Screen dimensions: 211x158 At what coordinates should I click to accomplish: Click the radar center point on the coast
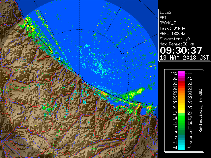tap(79, 79)
